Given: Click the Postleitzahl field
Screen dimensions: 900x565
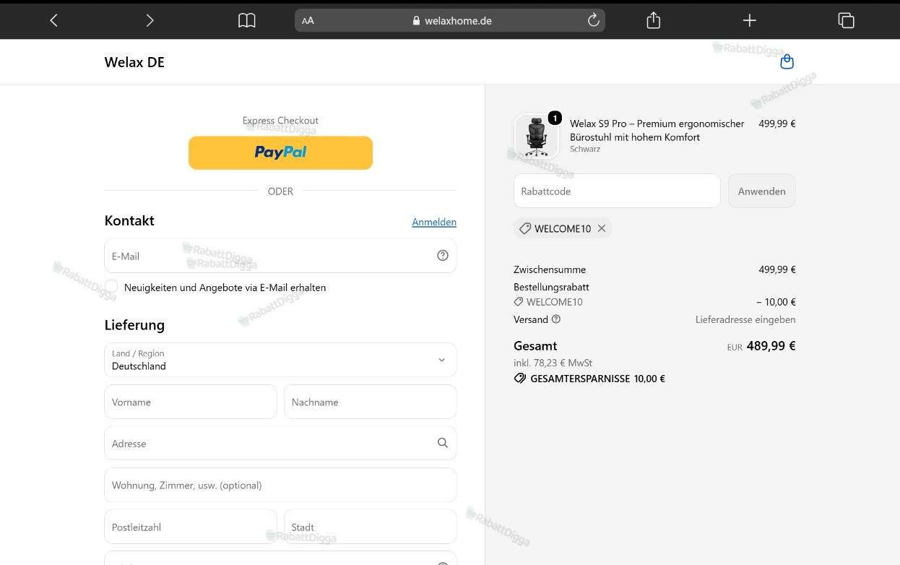Looking at the screenshot, I should coord(191,527).
